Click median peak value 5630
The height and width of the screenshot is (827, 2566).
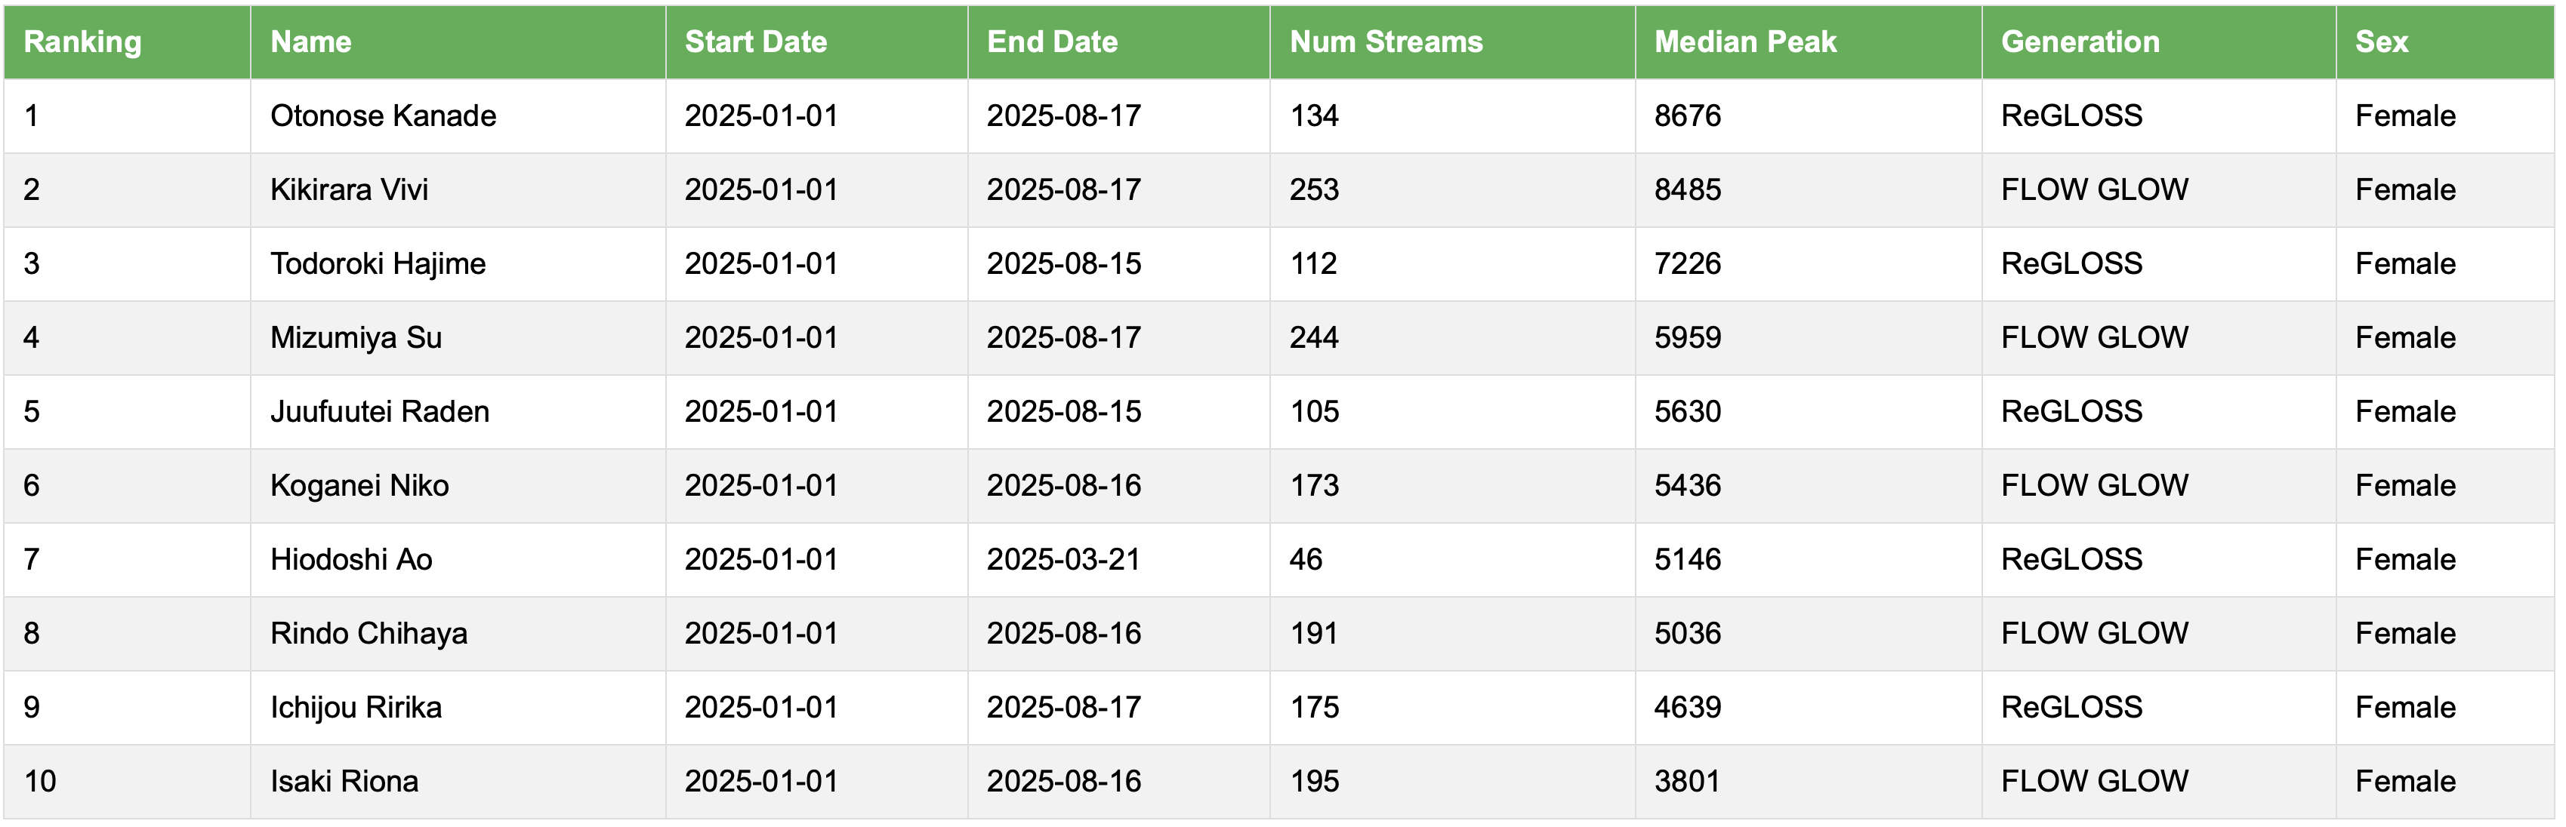point(1688,411)
